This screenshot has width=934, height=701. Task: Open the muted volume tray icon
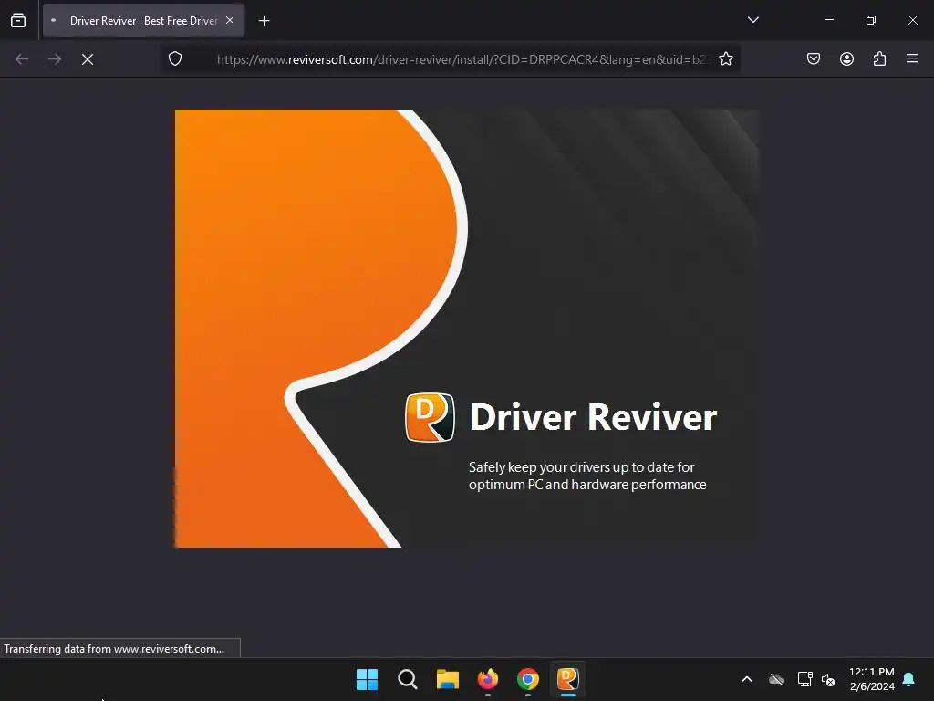(828, 679)
